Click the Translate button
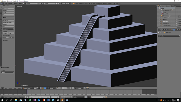The width and height of the screenshot is (181, 102). (8, 9)
